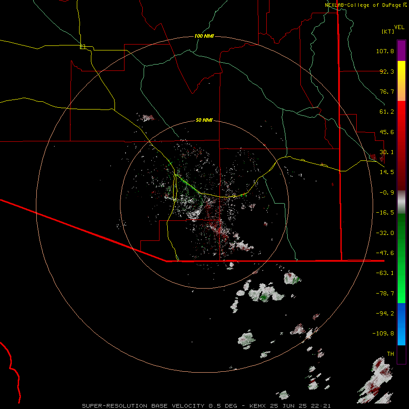
Task: Click the -94.2 velocity legend value
Action: click(385, 314)
